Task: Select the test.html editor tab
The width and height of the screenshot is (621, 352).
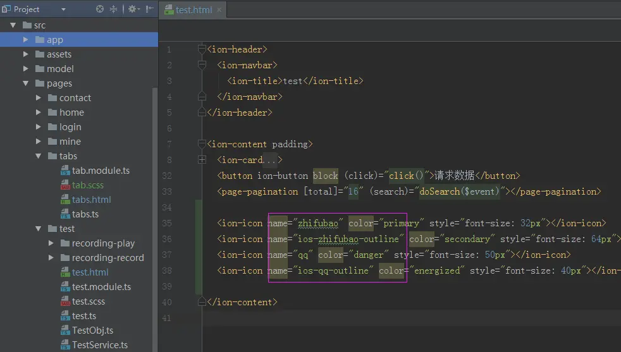Action: click(x=193, y=10)
